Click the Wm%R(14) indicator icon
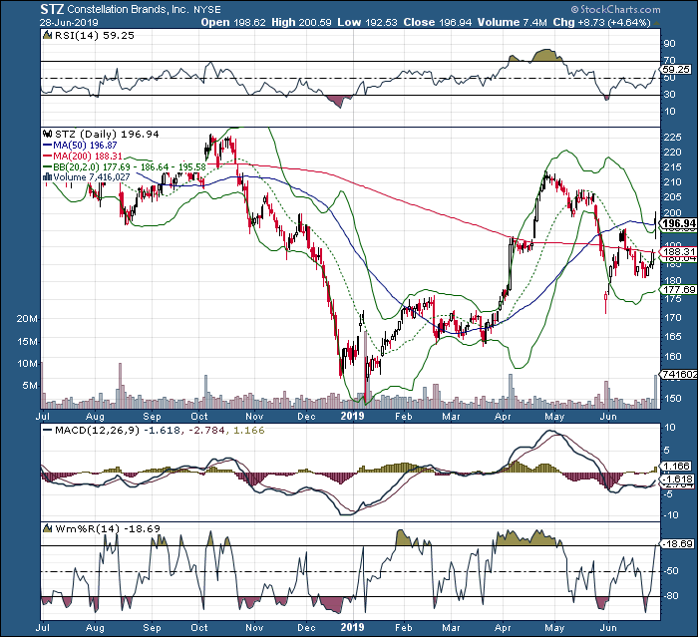This screenshot has width=698, height=637. [47, 528]
